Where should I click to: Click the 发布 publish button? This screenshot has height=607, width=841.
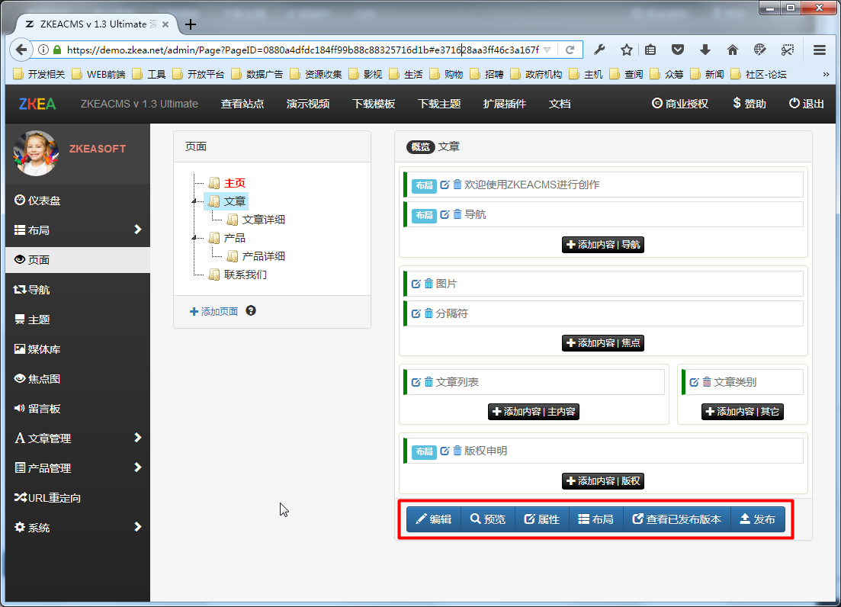pyautogui.click(x=757, y=519)
